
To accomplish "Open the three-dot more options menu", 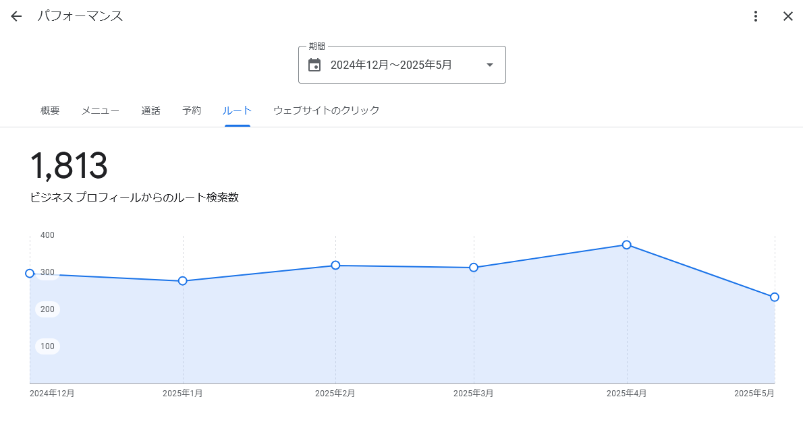I will click(x=756, y=16).
